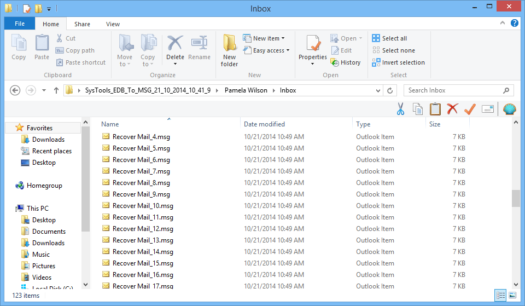525x306 pixels.
Task: Click the file list scrollbar thumb
Action: (516, 198)
